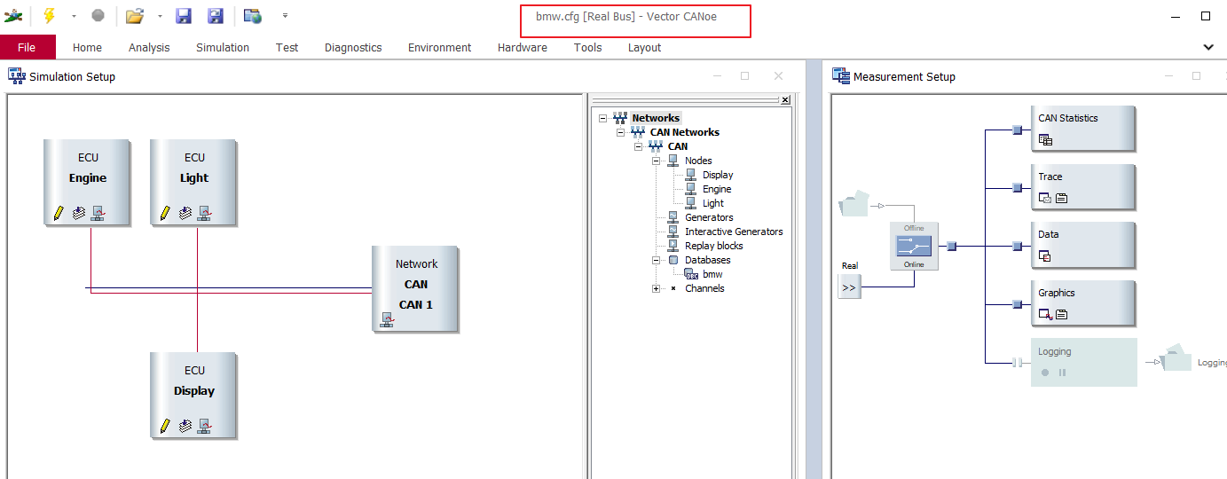Select Interactive Generators in the tree
The image size is (1227, 479).
734,232
